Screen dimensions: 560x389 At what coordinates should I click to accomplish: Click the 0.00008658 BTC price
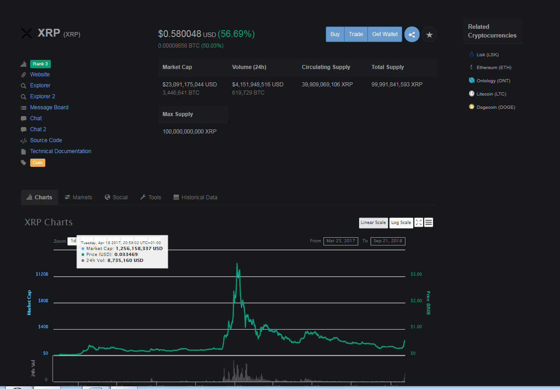tap(179, 46)
